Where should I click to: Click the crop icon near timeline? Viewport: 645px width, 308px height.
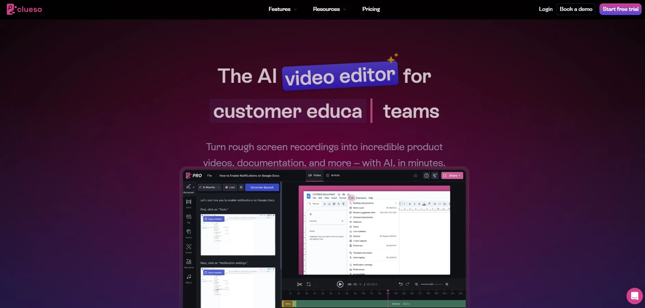pos(309,284)
